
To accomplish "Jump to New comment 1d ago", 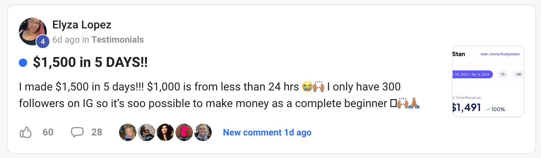I will click(x=267, y=132).
